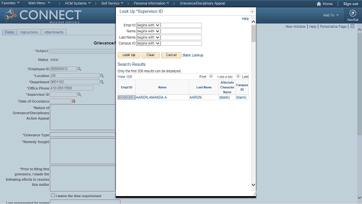Screen dimensions: 362x204
Task: Click the CONNECT Maryland Judiciary logo
Action: [41, 15]
